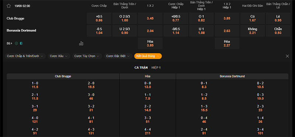
Task: Pick odd goals Lẻ at 0.95
Action: click(278, 18)
